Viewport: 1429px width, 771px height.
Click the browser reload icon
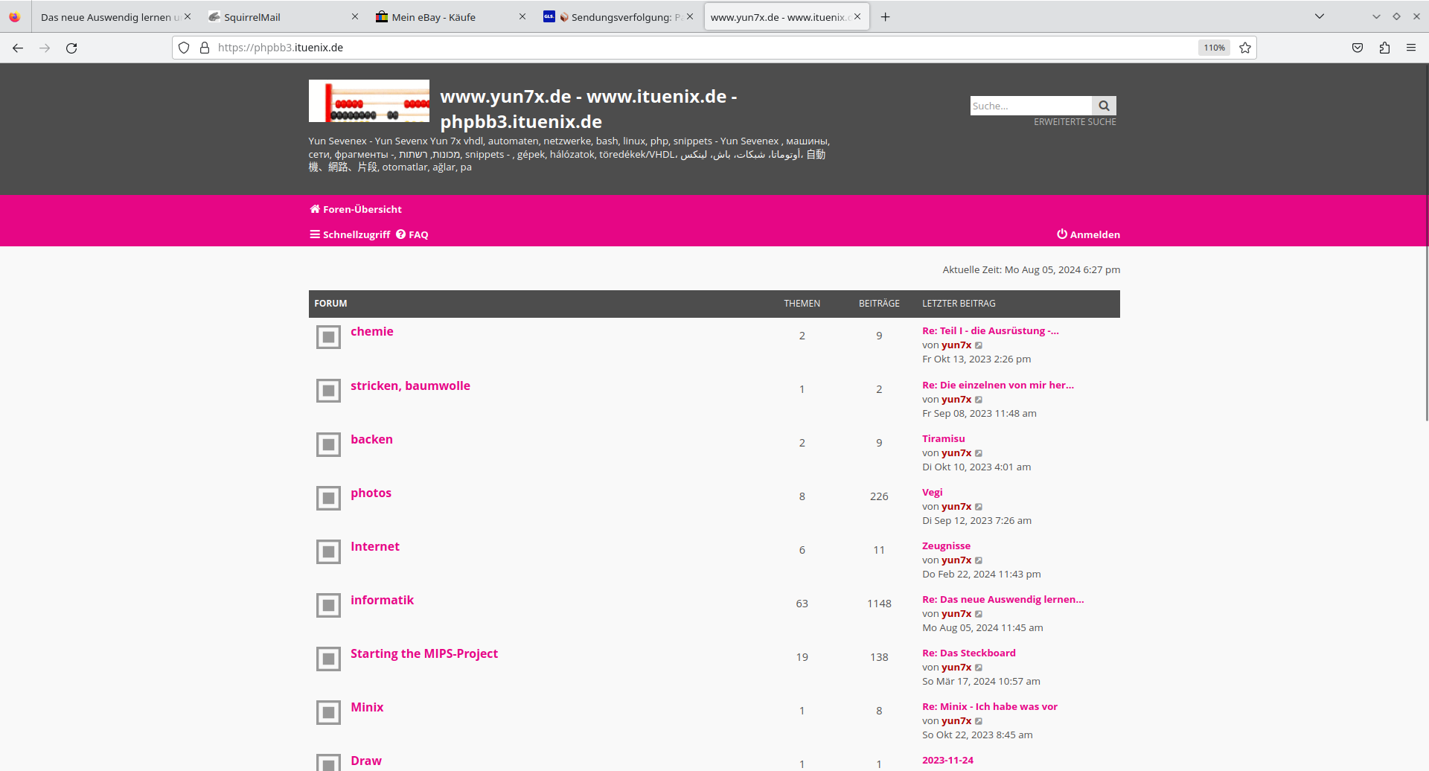click(x=71, y=48)
